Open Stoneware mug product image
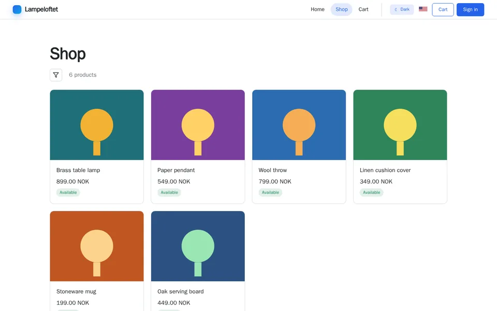497x311 pixels. 97,246
